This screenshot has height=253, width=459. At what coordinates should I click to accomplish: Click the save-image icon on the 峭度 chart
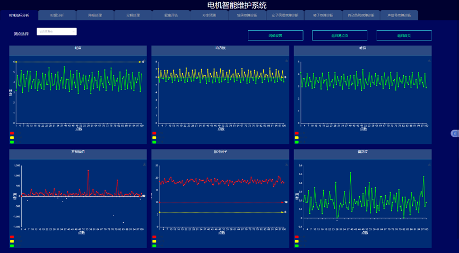(x=145, y=60)
